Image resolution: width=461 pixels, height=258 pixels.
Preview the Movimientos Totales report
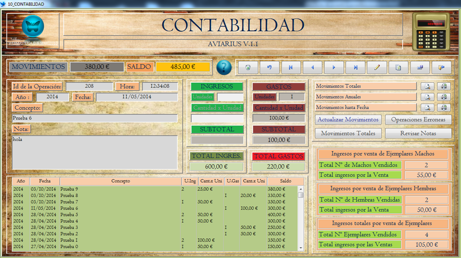click(428, 86)
